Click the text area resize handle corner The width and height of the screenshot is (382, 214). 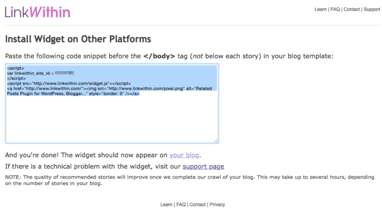tap(216, 140)
